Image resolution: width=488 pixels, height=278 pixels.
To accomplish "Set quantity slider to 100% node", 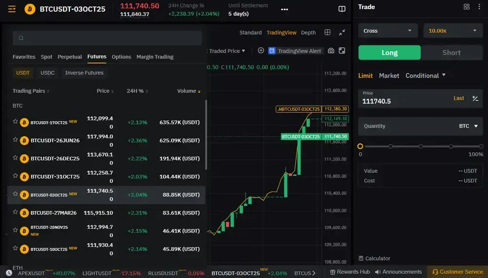I will [x=481, y=146].
